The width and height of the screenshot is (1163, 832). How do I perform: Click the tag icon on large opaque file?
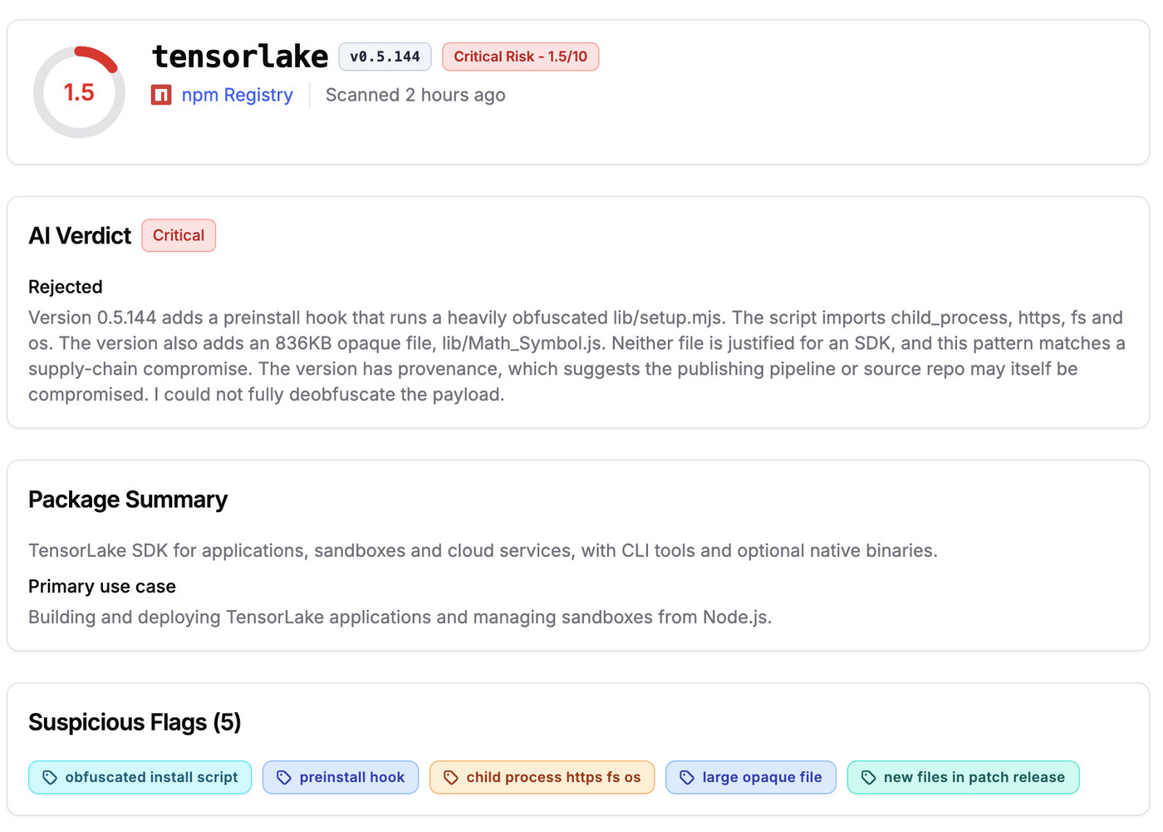pyautogui.click(x=687, y=777)
